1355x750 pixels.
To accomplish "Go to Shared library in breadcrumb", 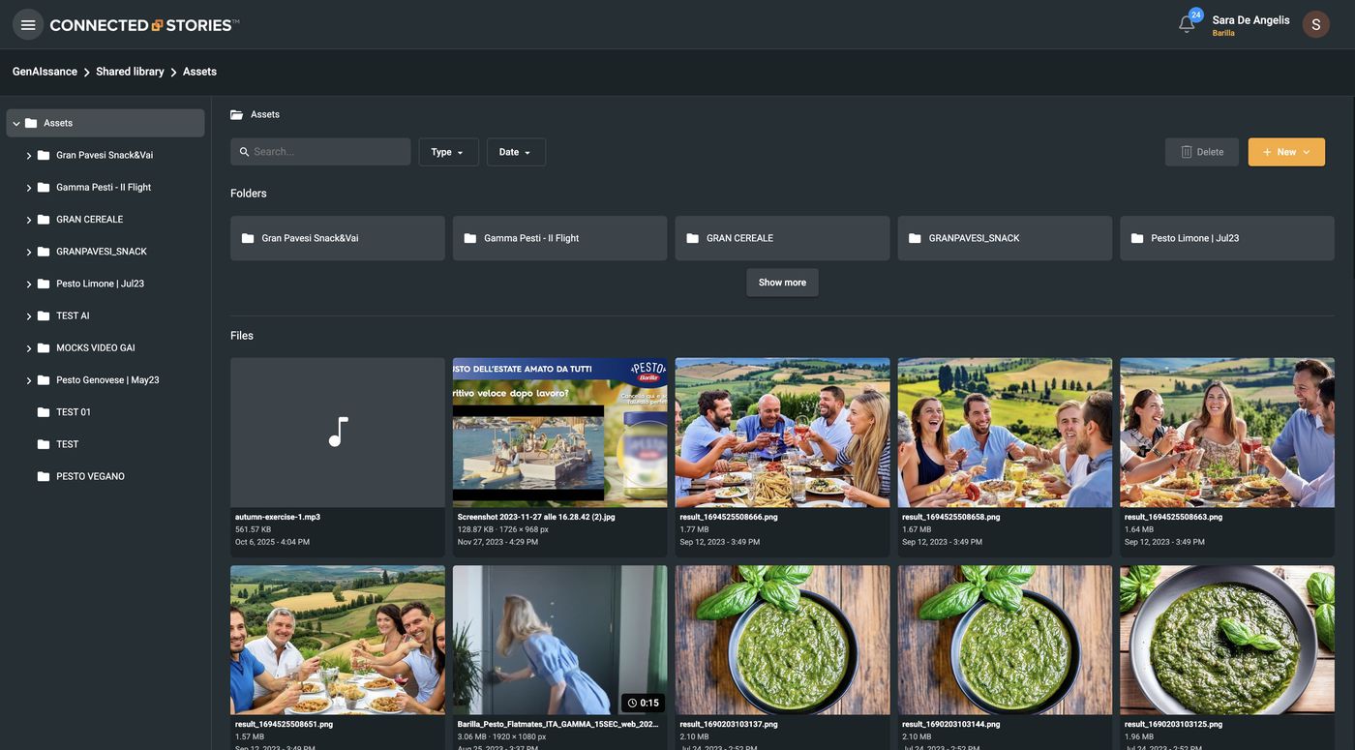I will (x=130, y=72).
